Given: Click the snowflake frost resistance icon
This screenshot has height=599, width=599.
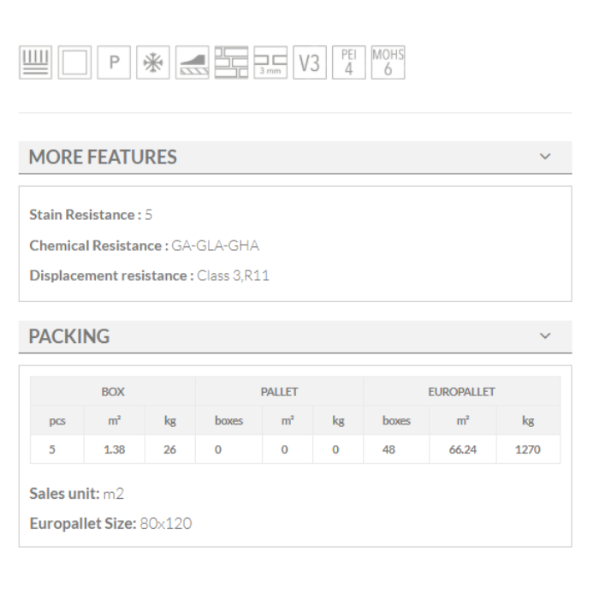Looking at the screenshot, I should [152, 64].
